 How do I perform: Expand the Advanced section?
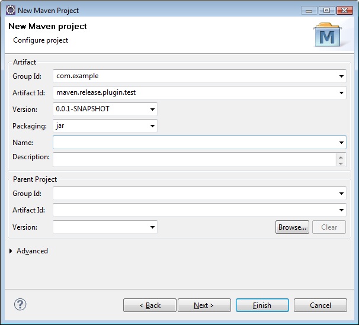pos(11,251)
